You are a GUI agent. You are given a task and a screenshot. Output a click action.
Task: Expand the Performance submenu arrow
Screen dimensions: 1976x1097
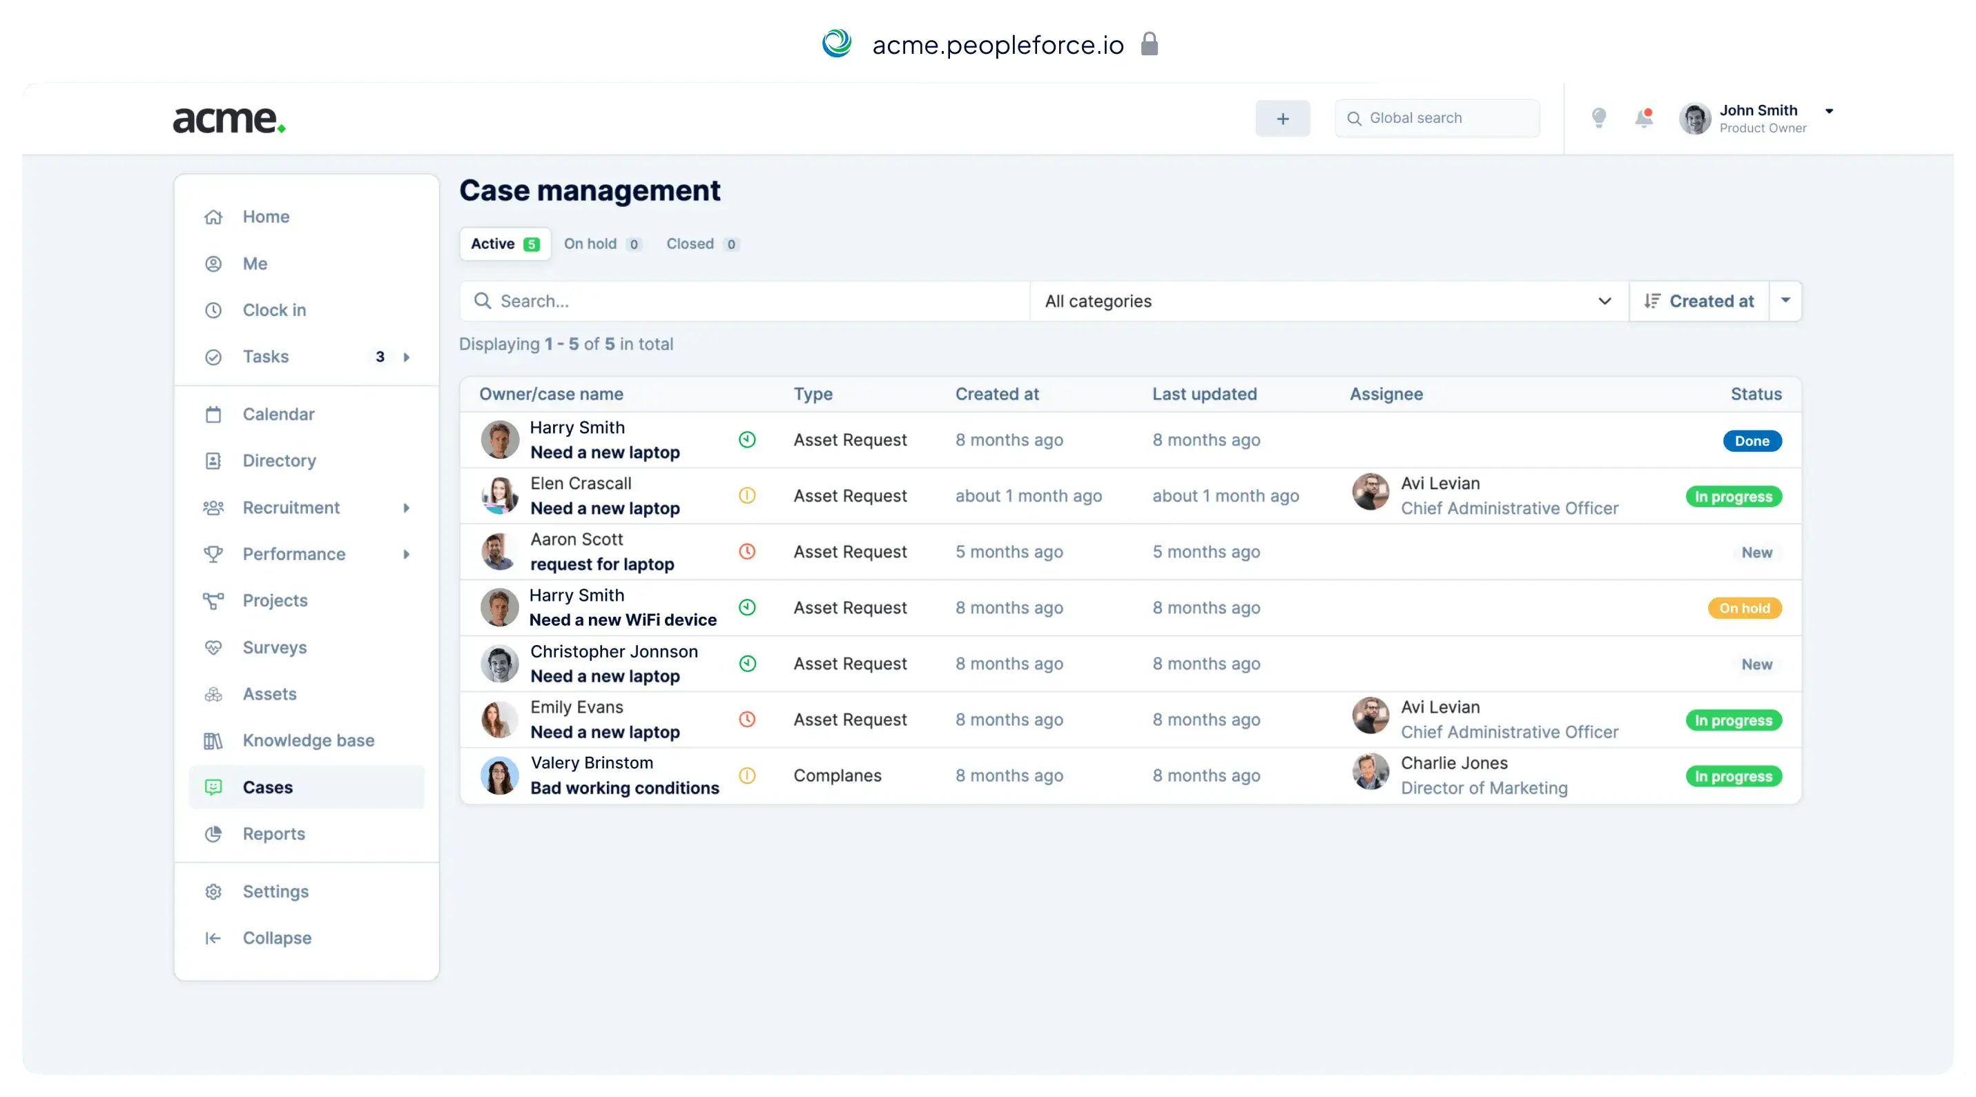point(407,553)
